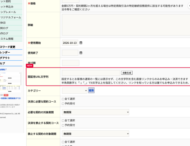Open システム情報 in the sidebar

point(11,39)
